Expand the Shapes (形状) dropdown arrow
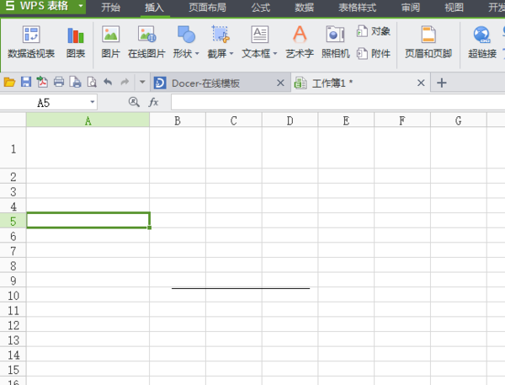 (197, 54)
